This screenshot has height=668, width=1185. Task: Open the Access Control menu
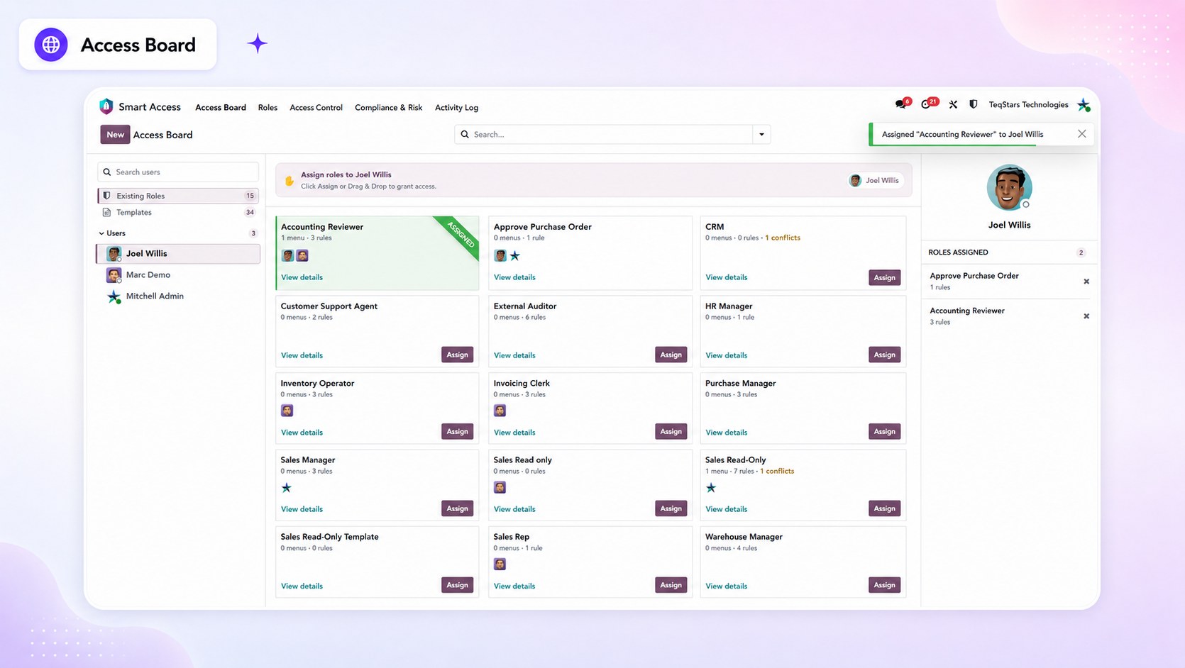[x=316, y=108]
